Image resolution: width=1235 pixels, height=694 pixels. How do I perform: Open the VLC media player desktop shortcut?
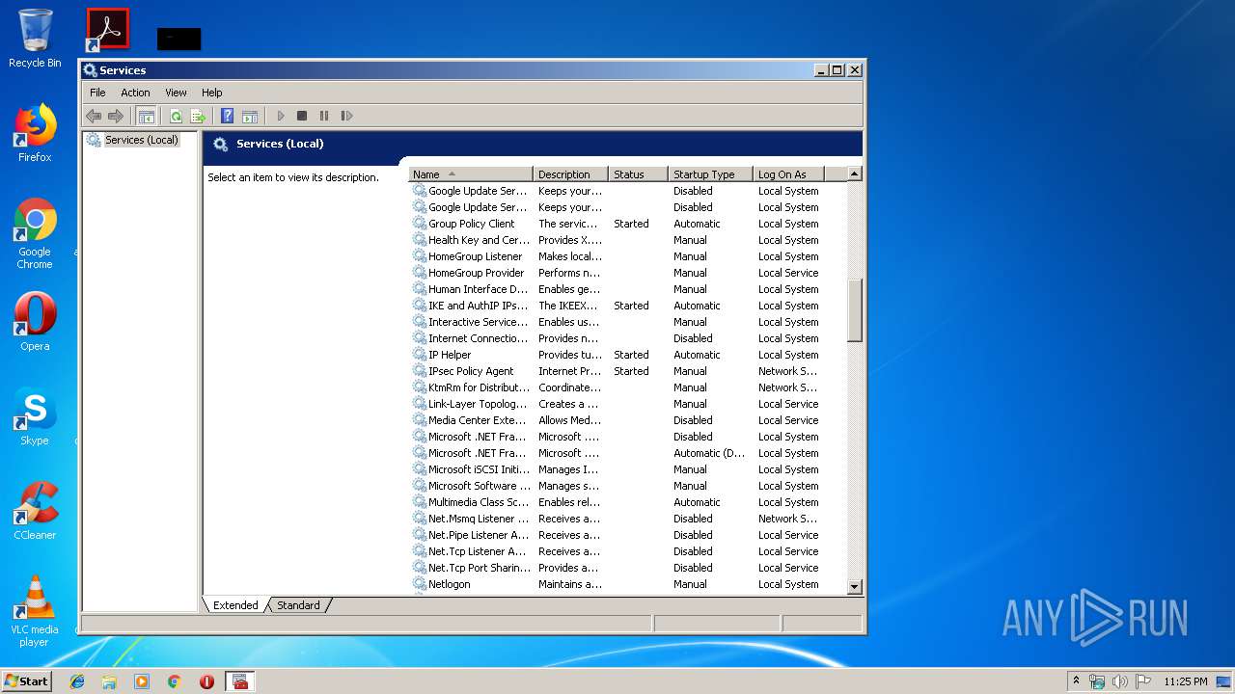coord(35,611)
